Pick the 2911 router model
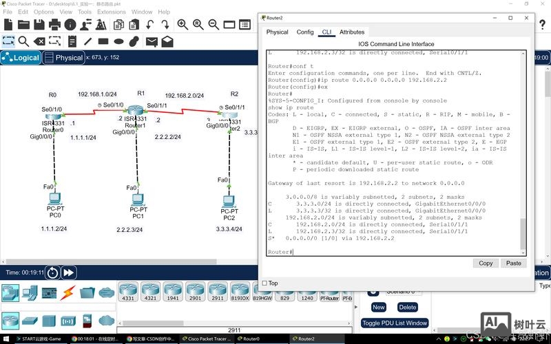551x344 pixels. tap(218, 291)
